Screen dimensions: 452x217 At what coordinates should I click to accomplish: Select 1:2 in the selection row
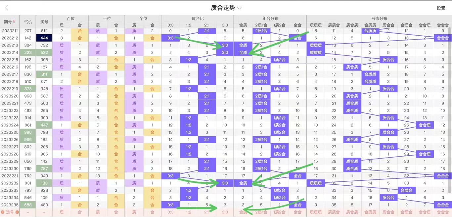[x=189, y=212]
